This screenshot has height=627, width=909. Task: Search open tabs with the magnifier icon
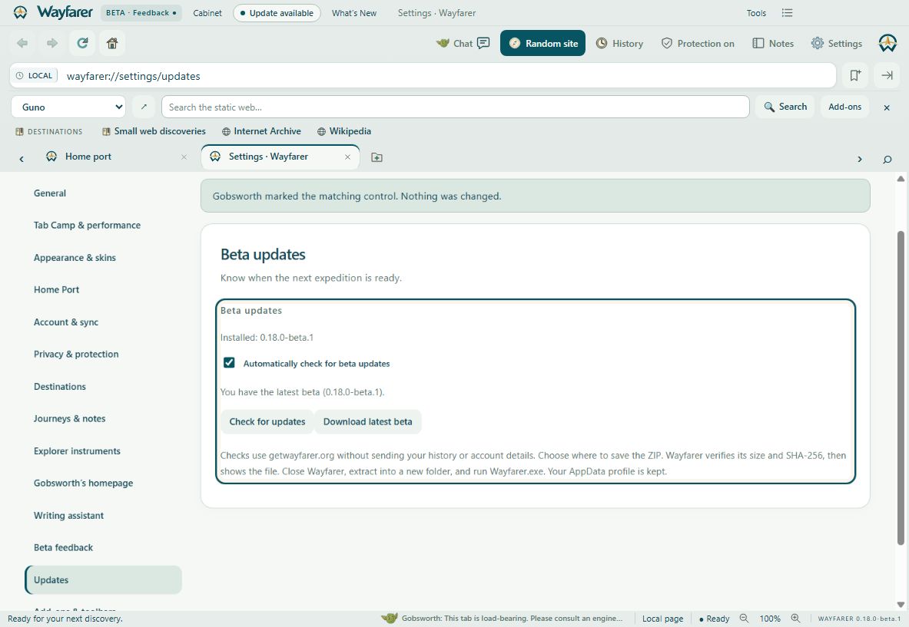(x=887, y=159)
